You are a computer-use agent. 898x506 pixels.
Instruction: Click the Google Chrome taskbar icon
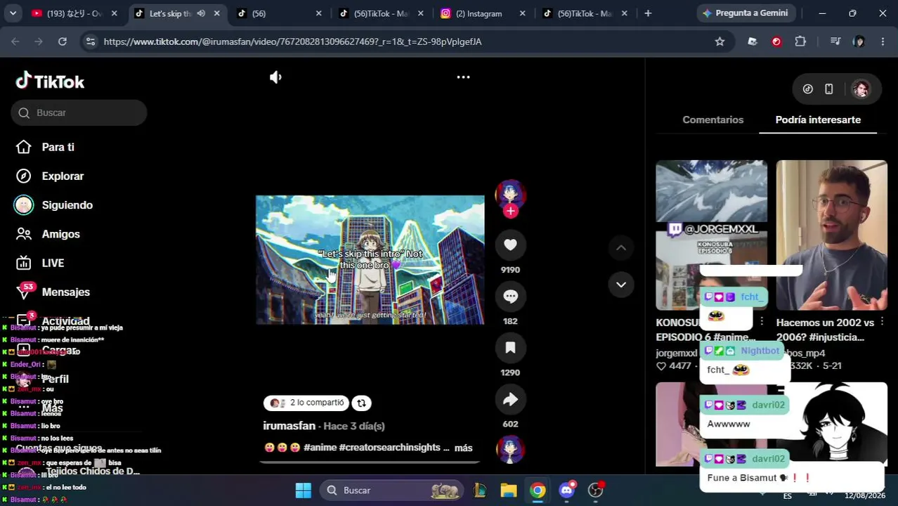[538, 491]
